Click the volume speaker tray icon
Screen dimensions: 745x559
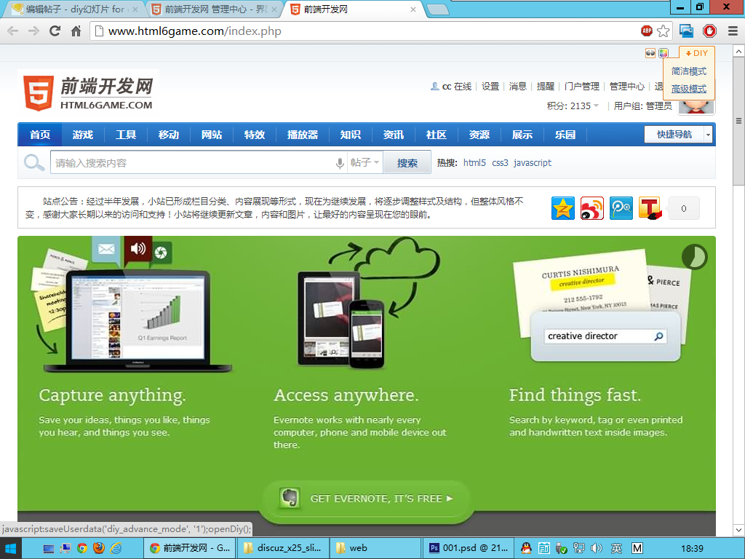[597, 548]
